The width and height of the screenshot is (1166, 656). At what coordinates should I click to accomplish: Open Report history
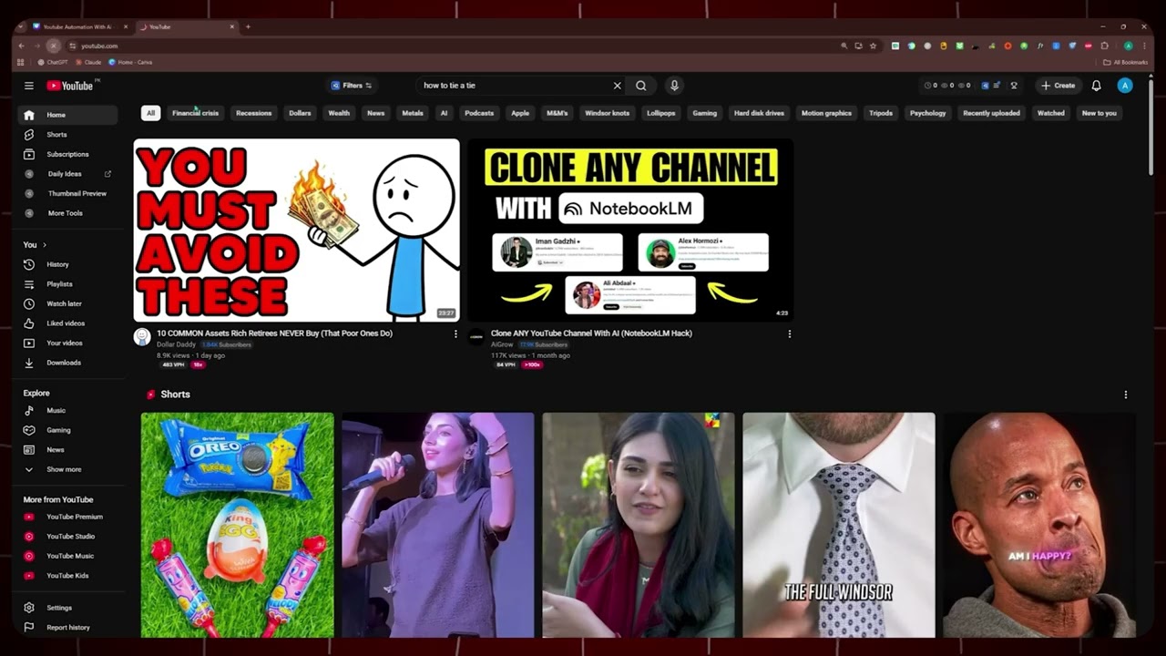point(67,628)
